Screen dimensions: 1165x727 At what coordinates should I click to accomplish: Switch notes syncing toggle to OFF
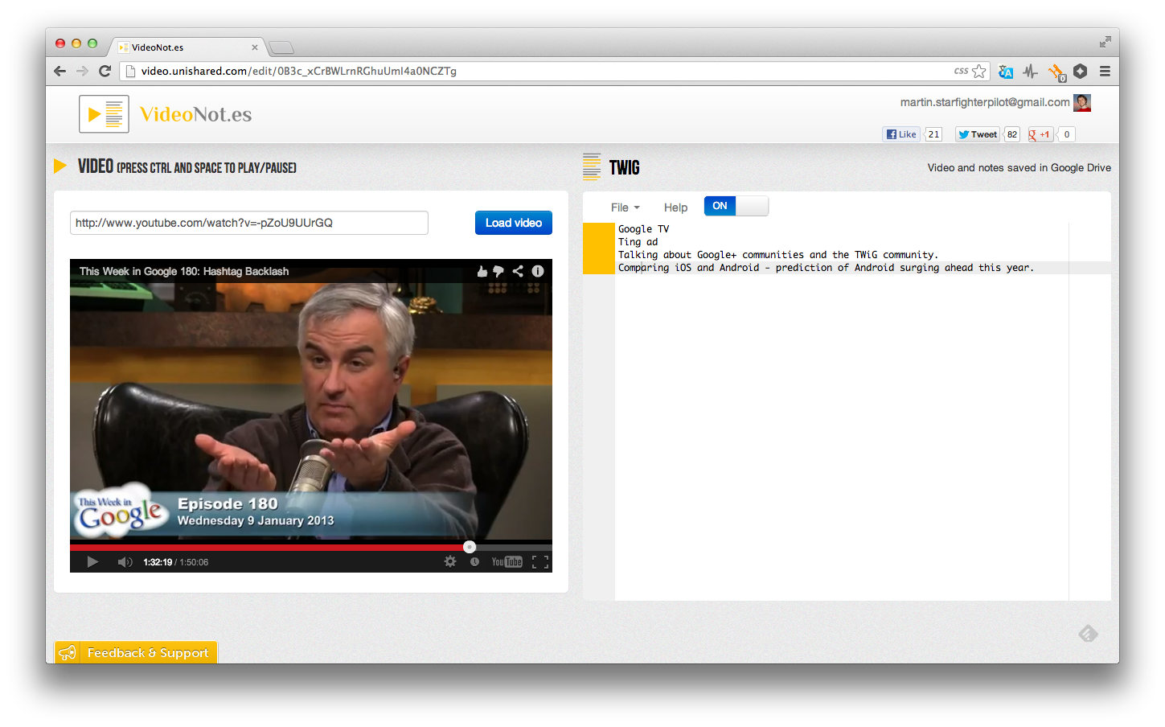[x=753, y=206]
